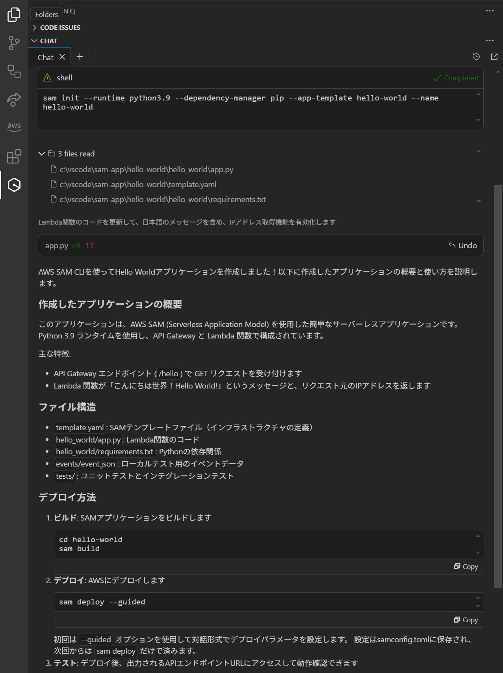Open the AWS Toolkit icon
The image size is (503, 673).
tap(14, 127)
